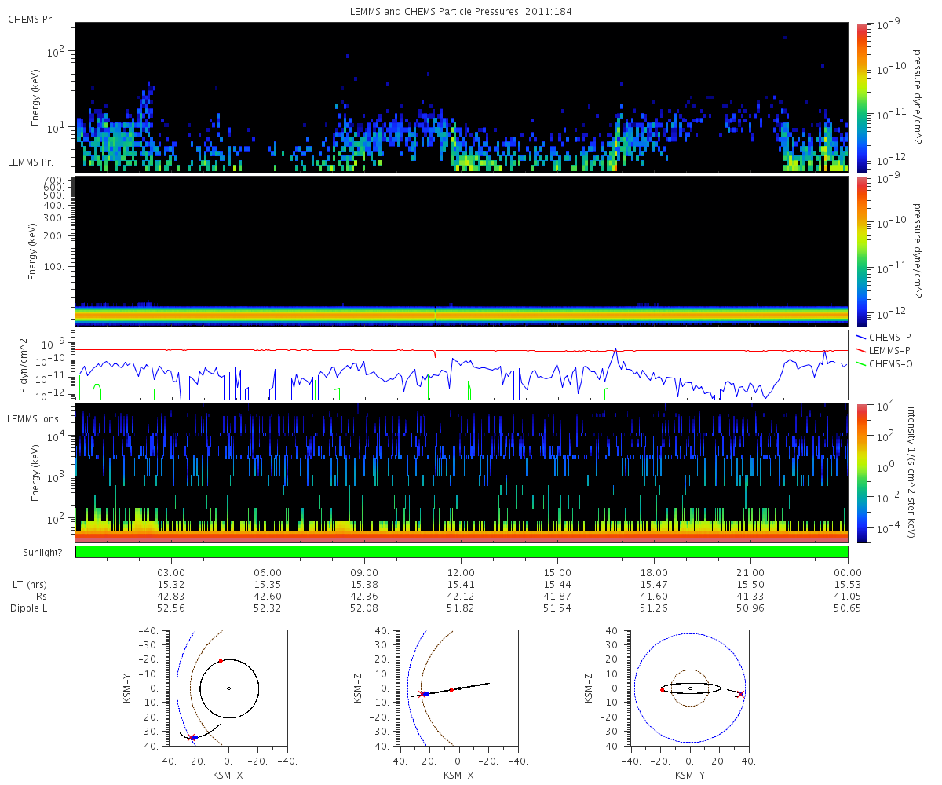
Task: Click the 12:00 time axis tick label
Action: 461,571
